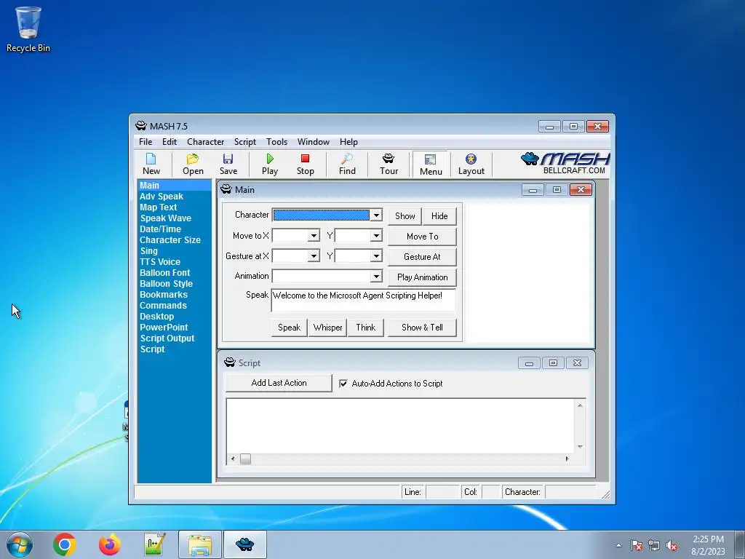Click the MASH Bellcraft.com logo

565,164
